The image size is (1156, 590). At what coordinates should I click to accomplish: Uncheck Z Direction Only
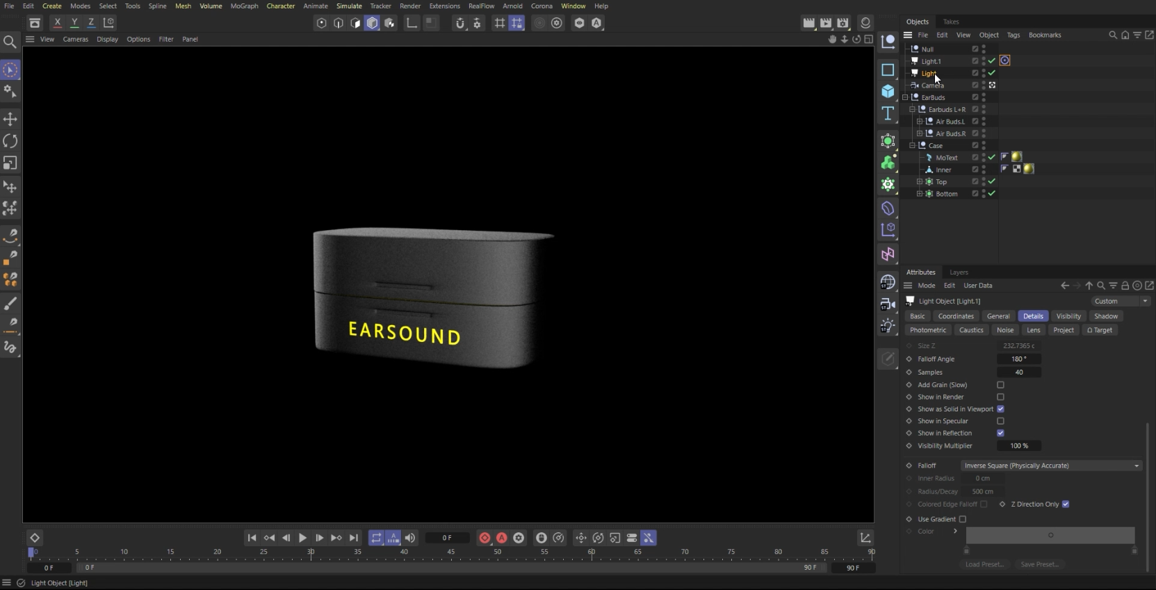point(1066,505)
